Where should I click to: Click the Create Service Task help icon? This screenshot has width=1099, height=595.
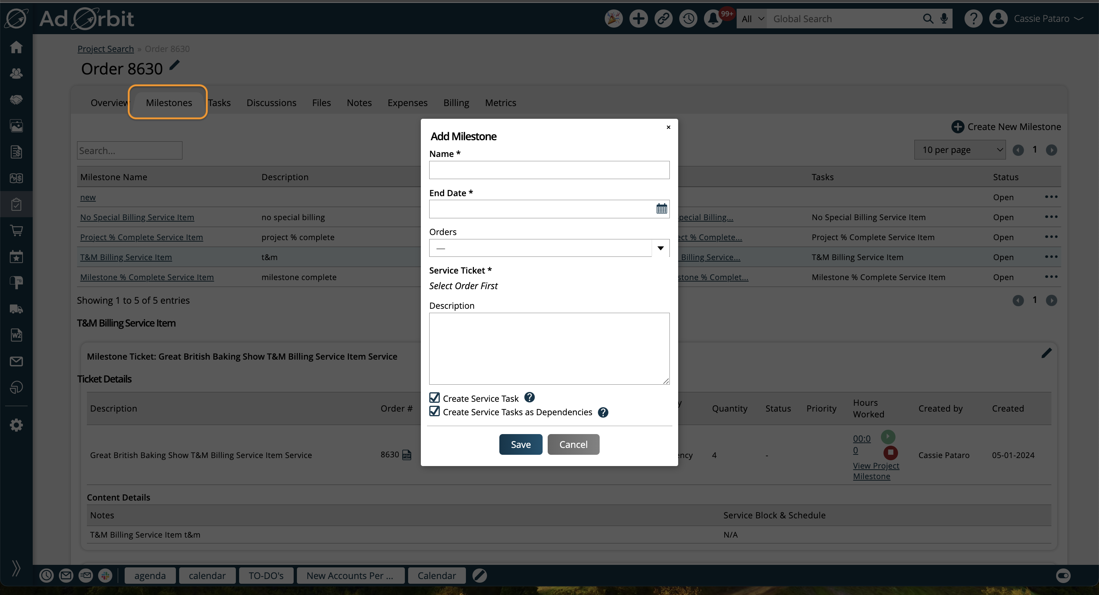click(530, 397)
